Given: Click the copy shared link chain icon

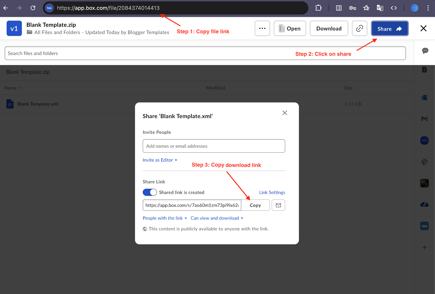Looking at the screenshot, I should click(x=359, y=28).
